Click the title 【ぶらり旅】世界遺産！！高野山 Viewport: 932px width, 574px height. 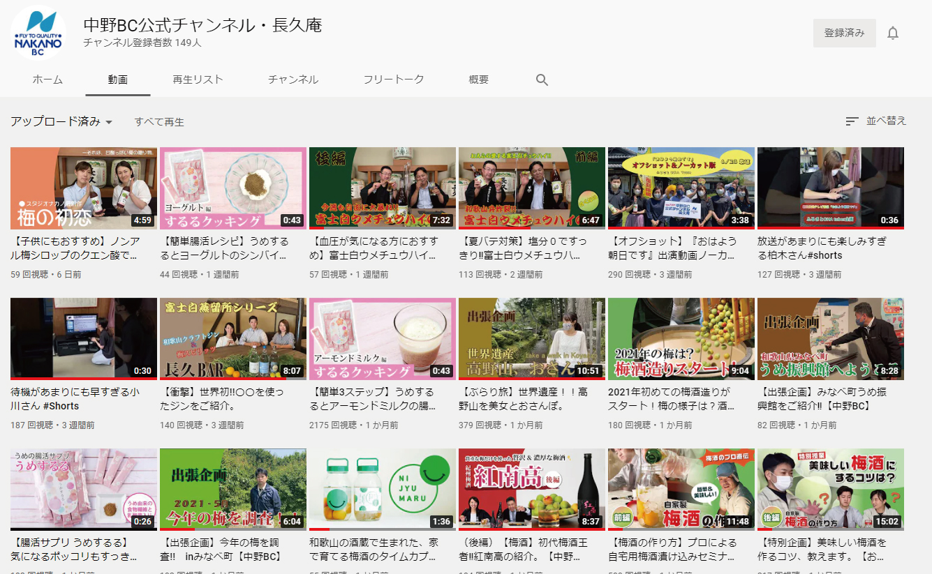[x=524, y=399]
